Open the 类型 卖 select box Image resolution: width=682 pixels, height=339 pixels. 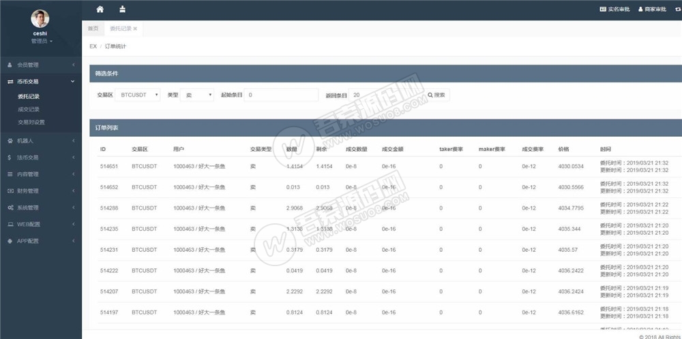pyautogui.click(x=197, y=95)
